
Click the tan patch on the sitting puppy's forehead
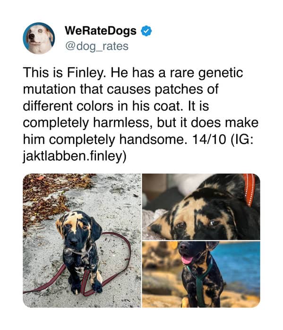[74, 220]
